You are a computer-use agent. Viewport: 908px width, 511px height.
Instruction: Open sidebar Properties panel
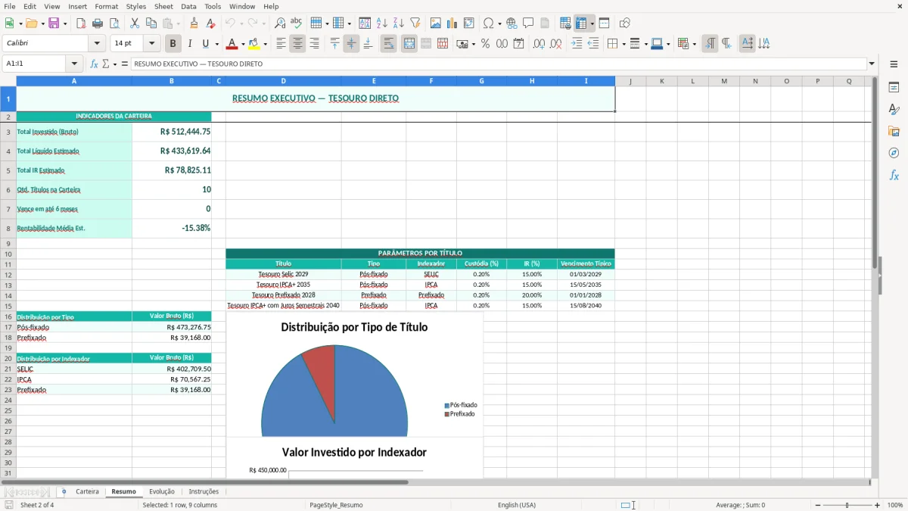[x=894, y=88]
